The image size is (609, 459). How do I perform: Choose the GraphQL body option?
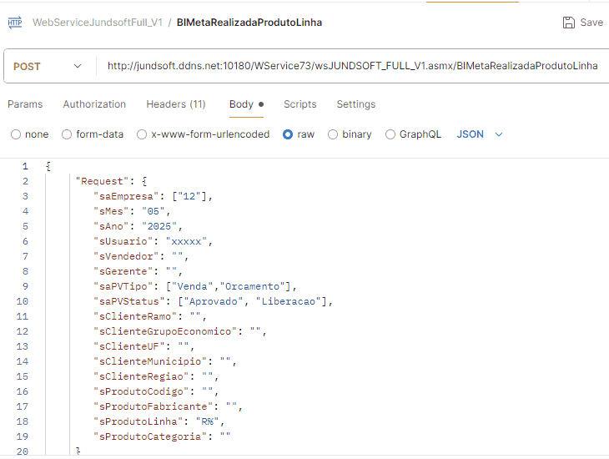coord(390,134)
